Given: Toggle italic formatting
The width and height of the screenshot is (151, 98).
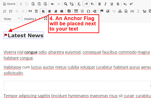Looking at the screenshot, I should click(105, 4).
